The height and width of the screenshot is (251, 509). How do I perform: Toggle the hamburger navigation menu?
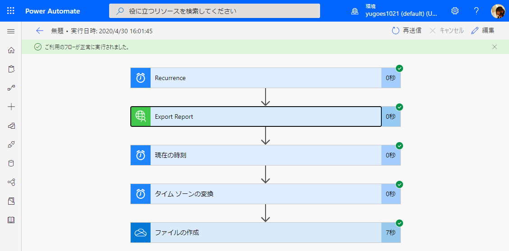tap(11, 31)
